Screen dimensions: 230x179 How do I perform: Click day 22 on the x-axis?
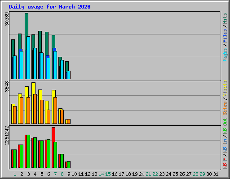pyautogui.click(x=155, y=174)
